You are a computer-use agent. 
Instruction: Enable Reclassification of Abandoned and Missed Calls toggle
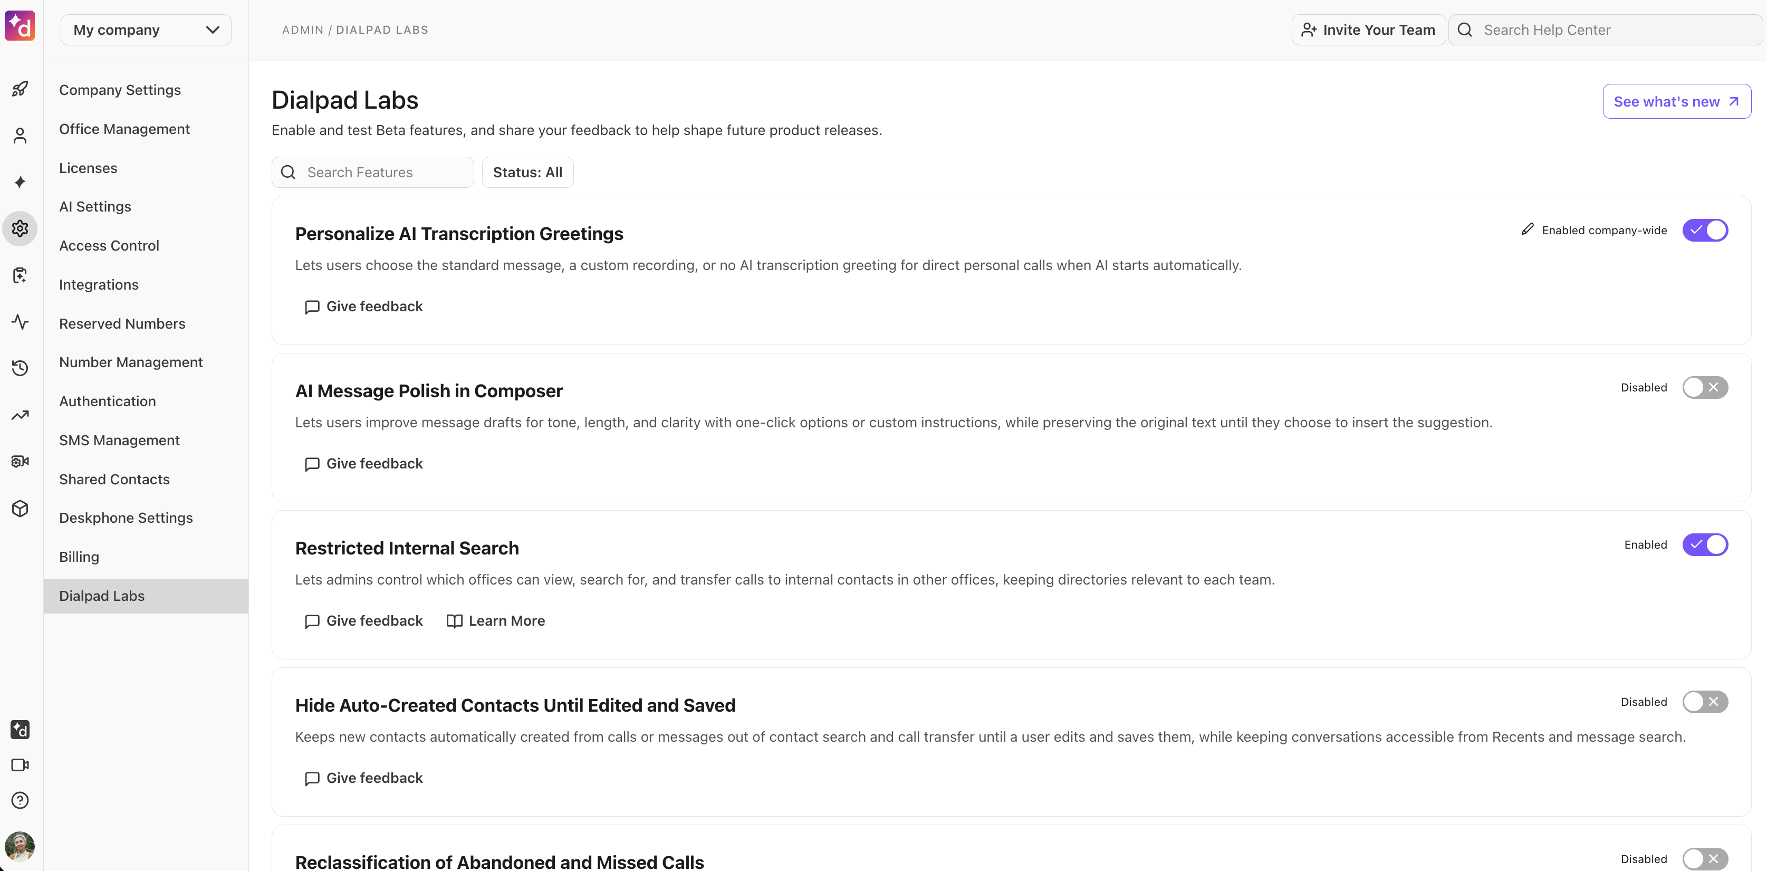coord(1705,859)
